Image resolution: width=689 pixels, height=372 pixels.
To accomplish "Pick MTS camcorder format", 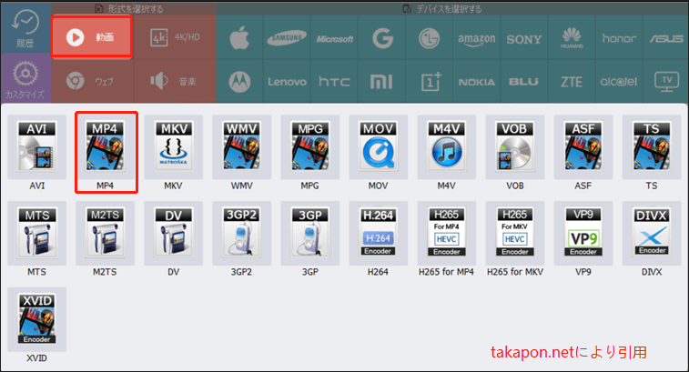I will tap(37, 233).
